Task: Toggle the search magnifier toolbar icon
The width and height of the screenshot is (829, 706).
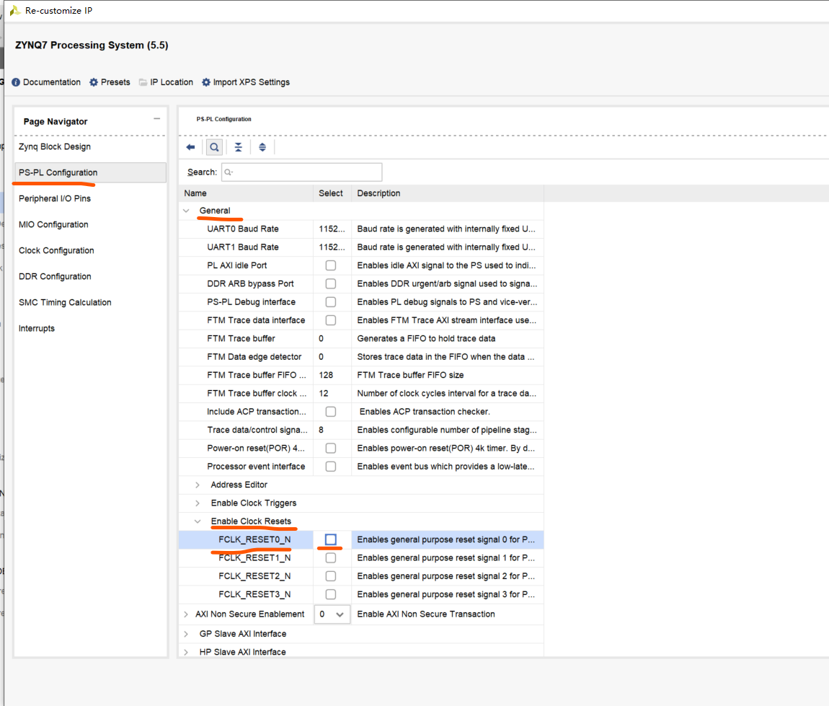Action: tap(214, 147)
